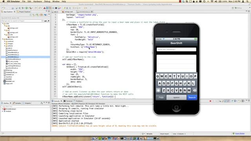This screenshot has height=141, width=251.
Task: Tap the .?123 key on simulator keyboard
Action: coord(161,98)
